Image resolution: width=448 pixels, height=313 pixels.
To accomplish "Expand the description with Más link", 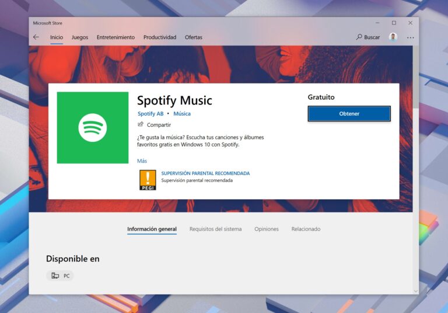I will tap(142, 161).
